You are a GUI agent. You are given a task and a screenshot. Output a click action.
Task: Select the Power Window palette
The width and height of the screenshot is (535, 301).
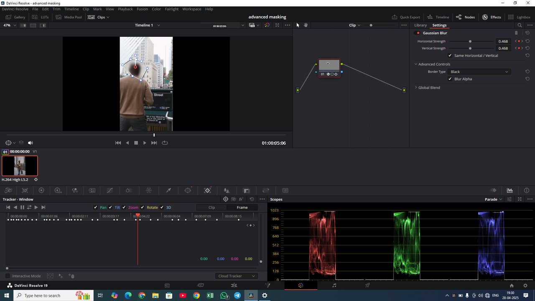pos(188,190)
